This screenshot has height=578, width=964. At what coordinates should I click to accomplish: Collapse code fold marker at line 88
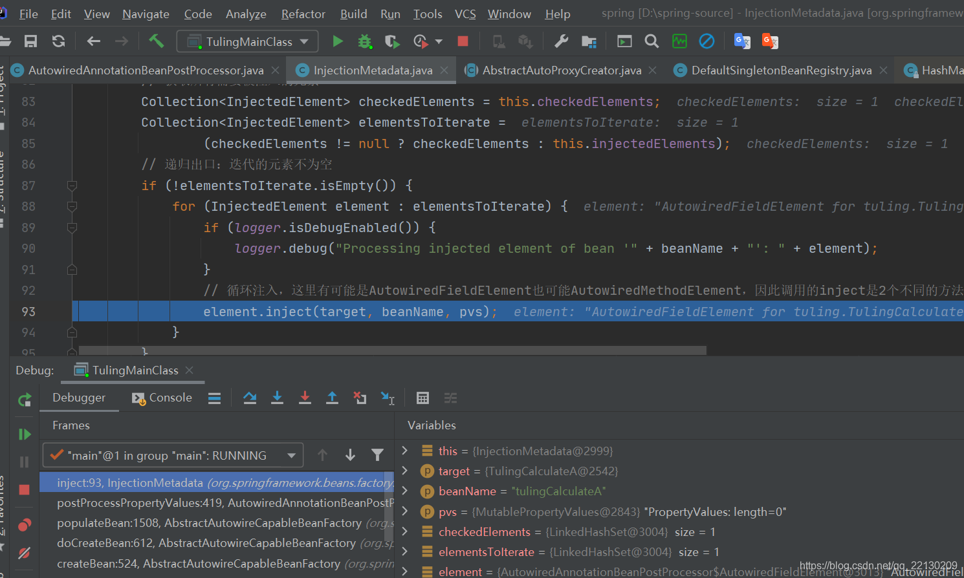72,206
